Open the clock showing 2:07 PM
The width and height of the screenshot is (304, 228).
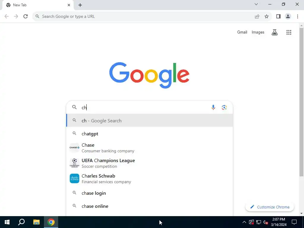[278, 222]
